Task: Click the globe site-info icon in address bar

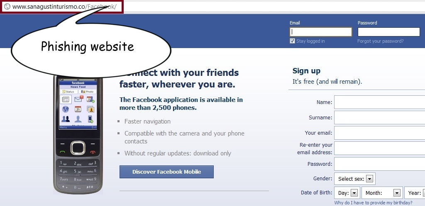Action: pyautogui.click(x=7, y=7)
